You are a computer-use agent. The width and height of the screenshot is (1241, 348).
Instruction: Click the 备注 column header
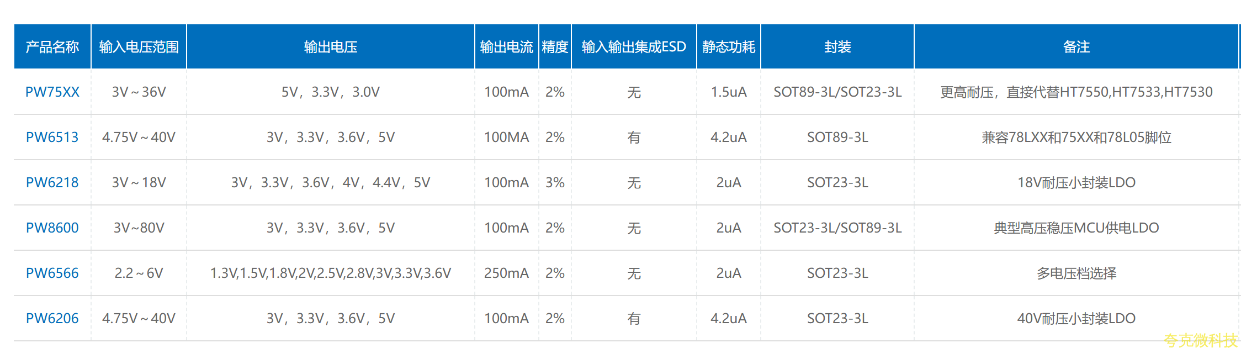click(x=1076, y=47)
